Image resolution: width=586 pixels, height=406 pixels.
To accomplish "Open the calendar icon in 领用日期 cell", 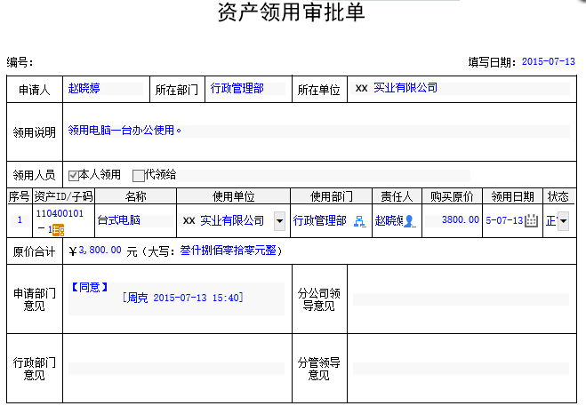I will tap(531, 220).
